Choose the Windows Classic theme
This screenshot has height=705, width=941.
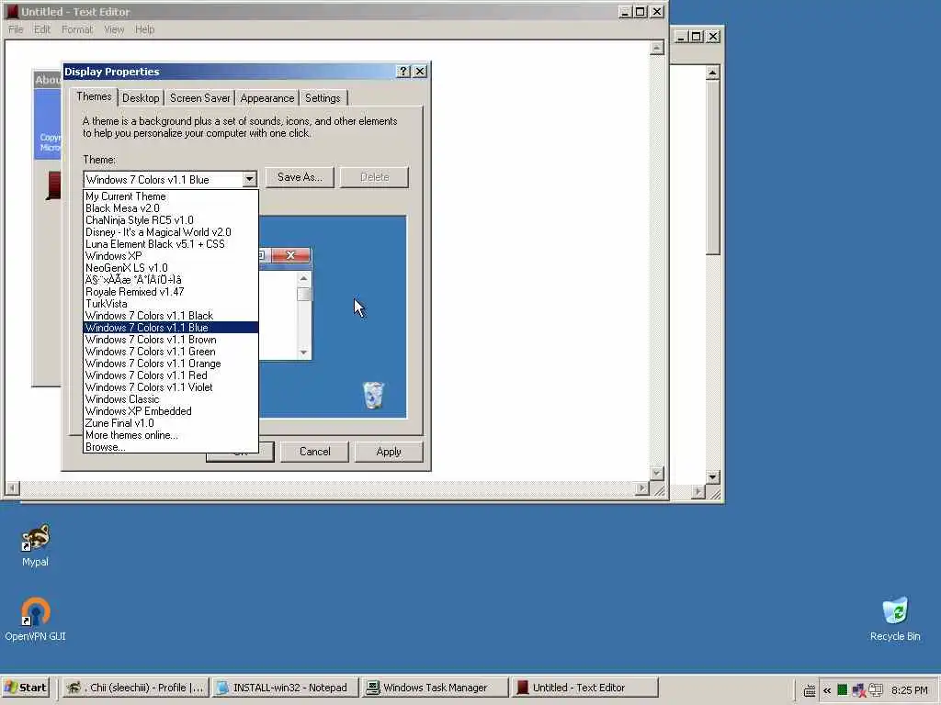[170, 399]
